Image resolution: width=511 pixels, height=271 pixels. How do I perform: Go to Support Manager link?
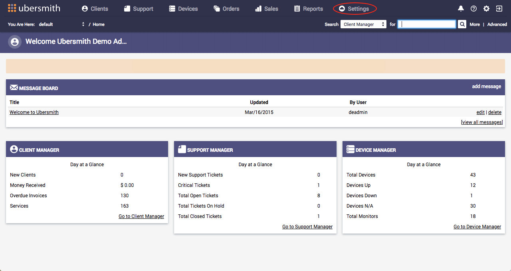(307, 227)
